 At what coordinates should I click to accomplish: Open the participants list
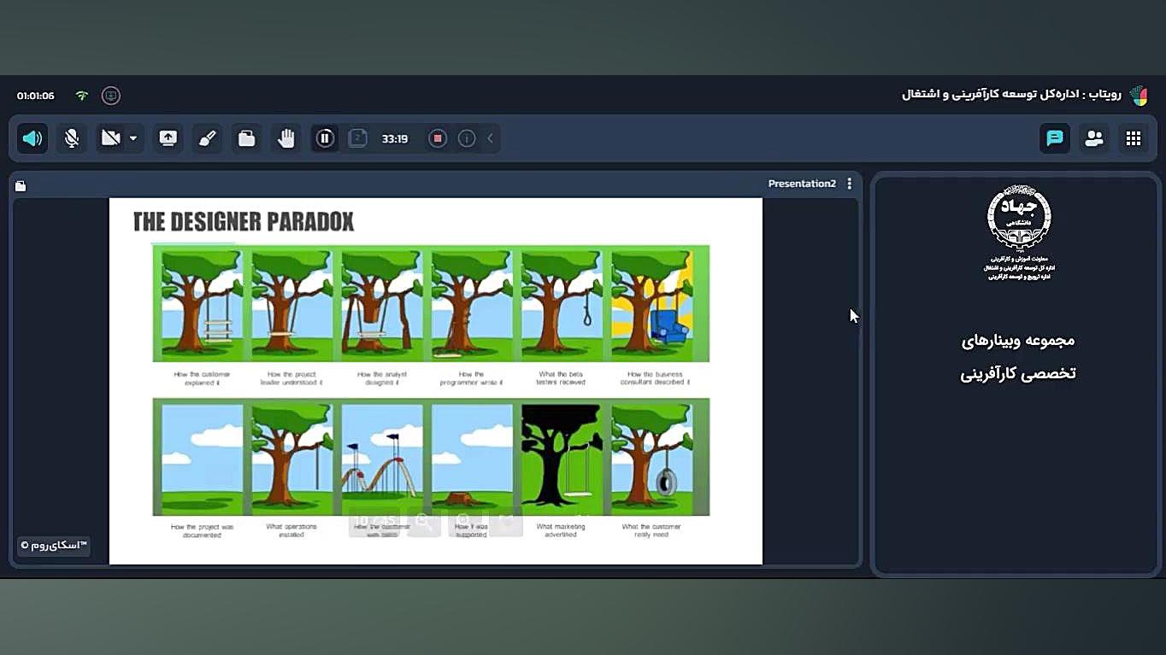pyautogui.click(x=1094, y=138)
